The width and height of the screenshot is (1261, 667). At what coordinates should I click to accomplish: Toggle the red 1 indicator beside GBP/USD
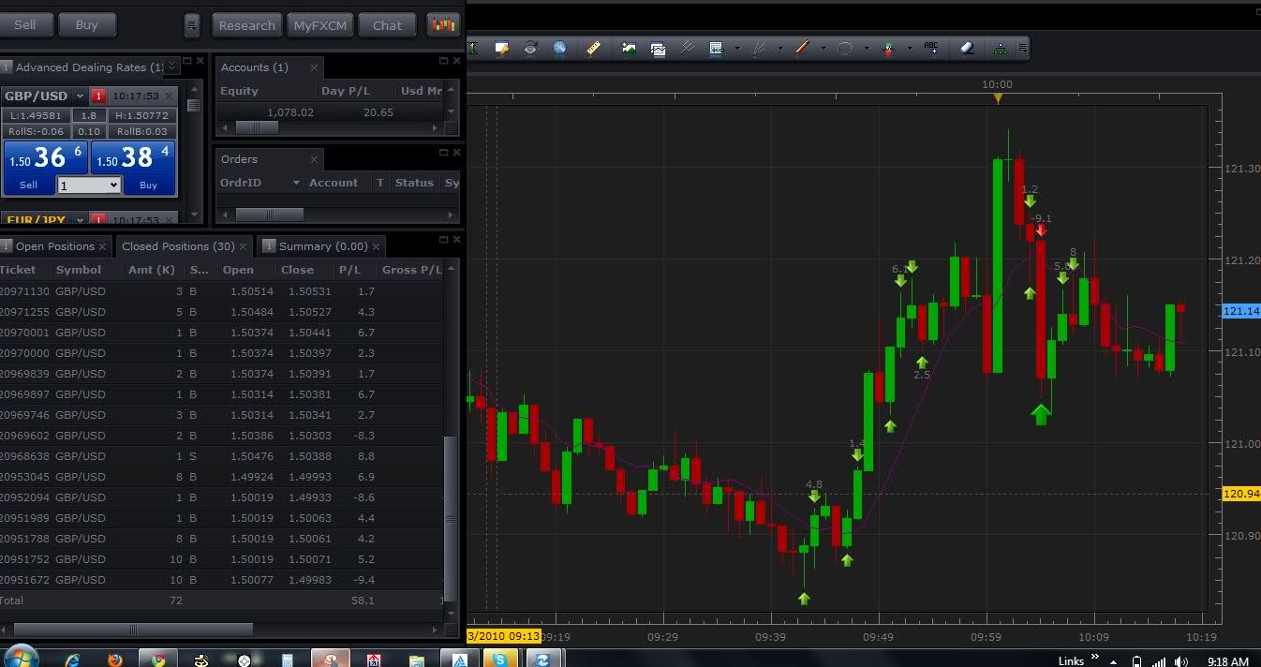click(x=98, y=96)
